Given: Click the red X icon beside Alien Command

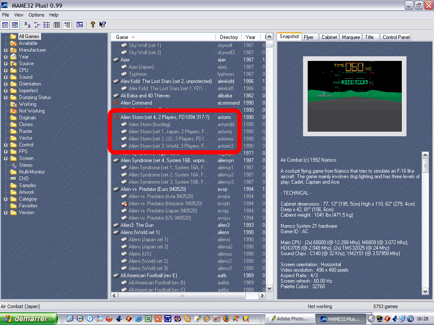Looking at the screenshot, I should [116, 103].
